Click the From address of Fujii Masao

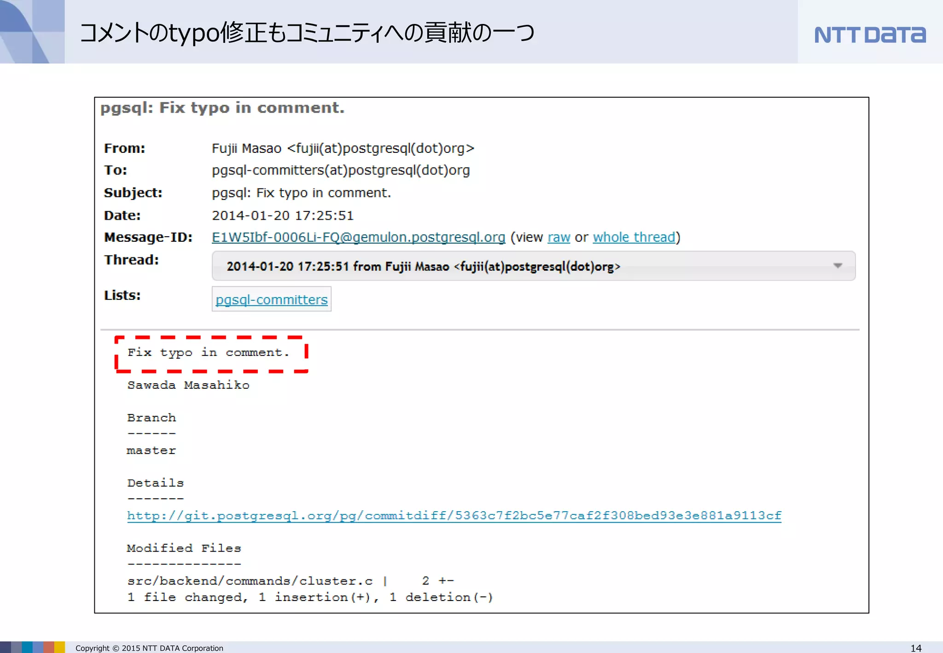click(343, 148)
